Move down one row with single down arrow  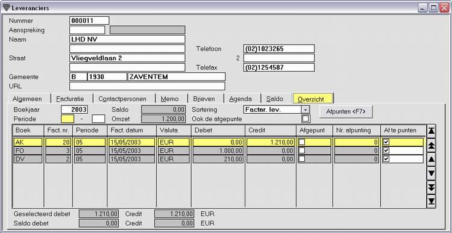point(432,173)
